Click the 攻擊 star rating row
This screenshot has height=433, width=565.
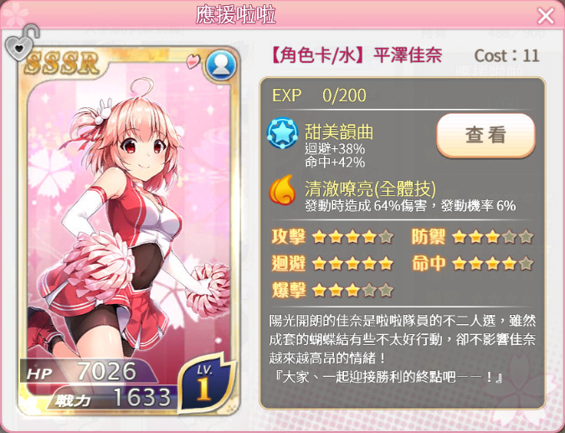pos(332,237)
